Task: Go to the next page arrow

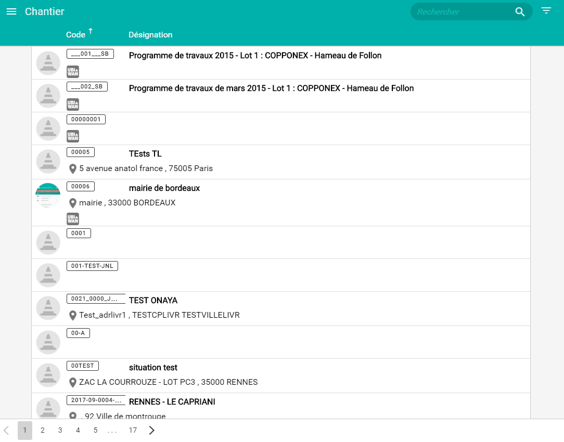Action: coord(152,430)
